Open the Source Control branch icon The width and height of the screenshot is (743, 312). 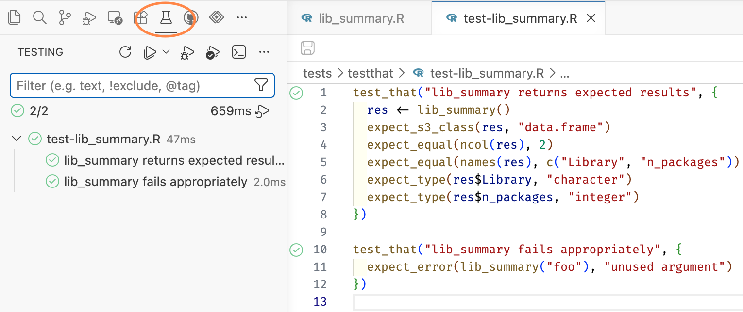(65, 18)
